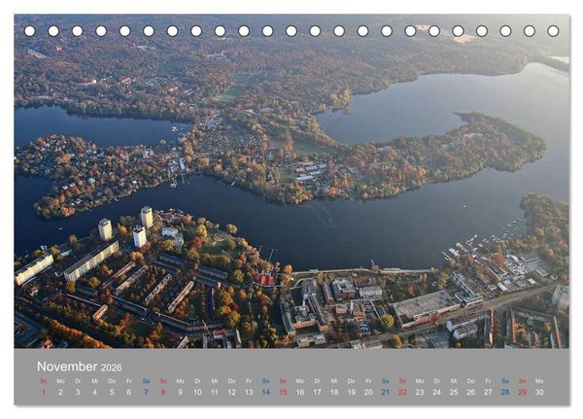Image resolution: width=583 pixels, height=419 pixels.
Task: Select date 9 in the calendar row
Action: pos(181,392)
